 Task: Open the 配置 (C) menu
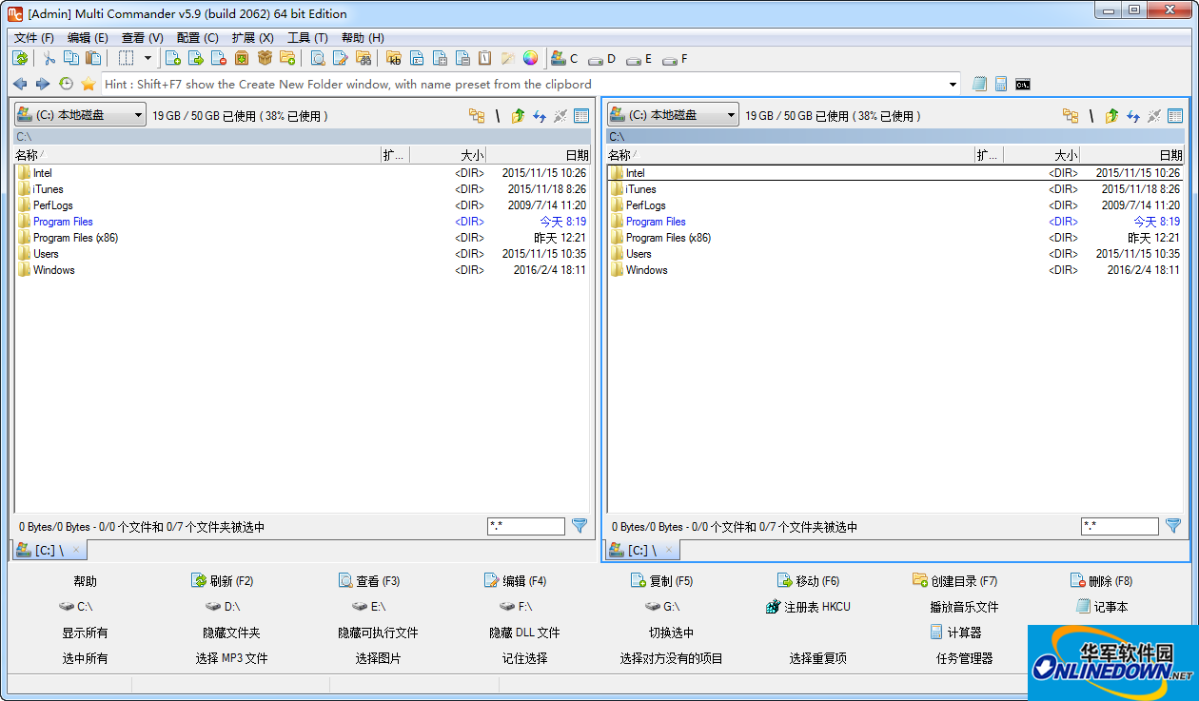[x=198, y=38]
